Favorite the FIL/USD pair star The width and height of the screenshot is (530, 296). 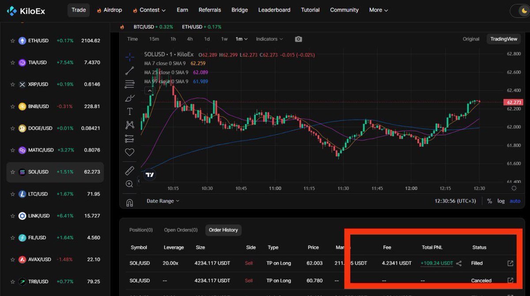tap(13, 238)
